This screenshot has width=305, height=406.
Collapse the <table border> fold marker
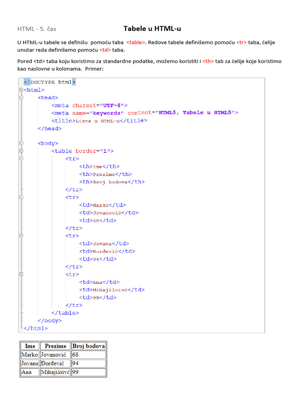(x=21, y=151)
